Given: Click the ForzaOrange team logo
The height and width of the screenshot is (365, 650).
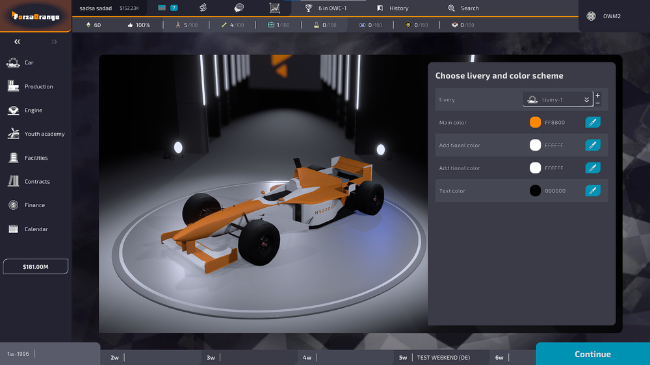Looking at the screenshot, I should click(x=36, y=16).
